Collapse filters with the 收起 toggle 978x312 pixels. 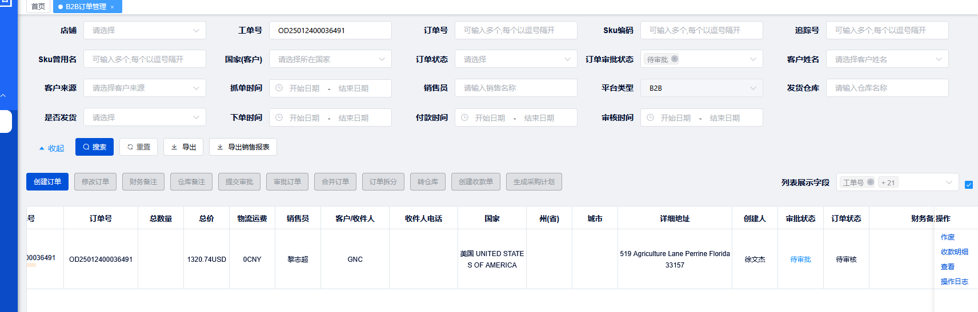(51, 148)
